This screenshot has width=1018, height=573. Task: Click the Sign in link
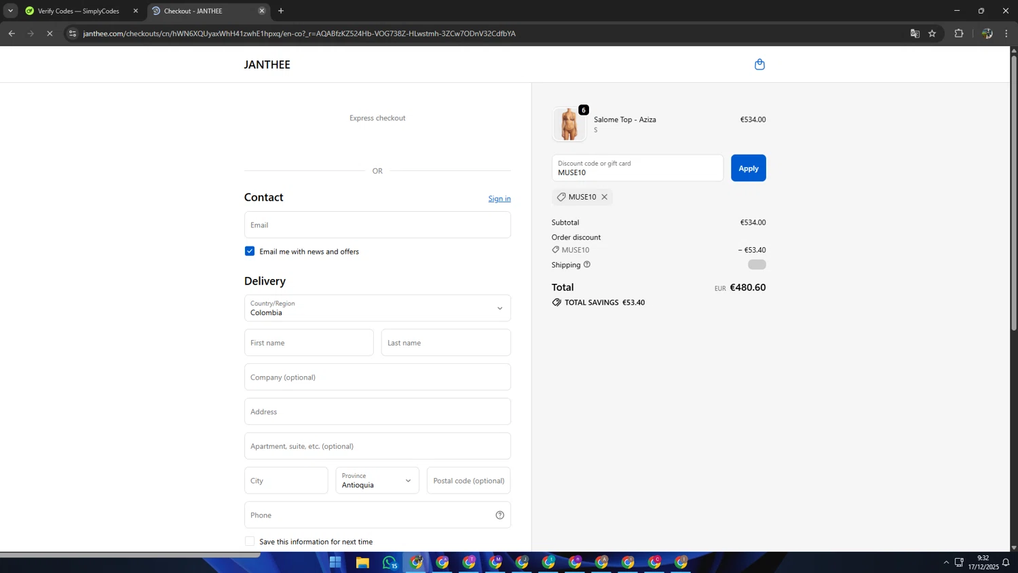pos(499,198)
